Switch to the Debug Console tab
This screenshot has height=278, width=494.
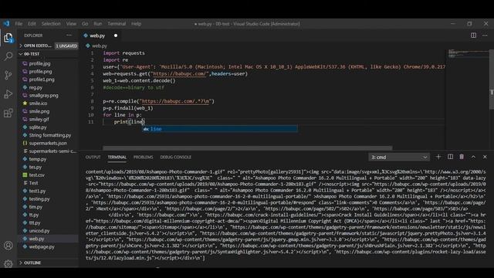coord(175,157)
